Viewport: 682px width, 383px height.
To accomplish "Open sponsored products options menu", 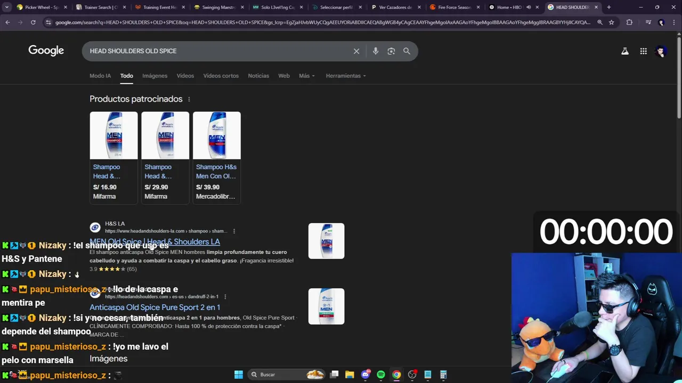I will tap(189, 99).
